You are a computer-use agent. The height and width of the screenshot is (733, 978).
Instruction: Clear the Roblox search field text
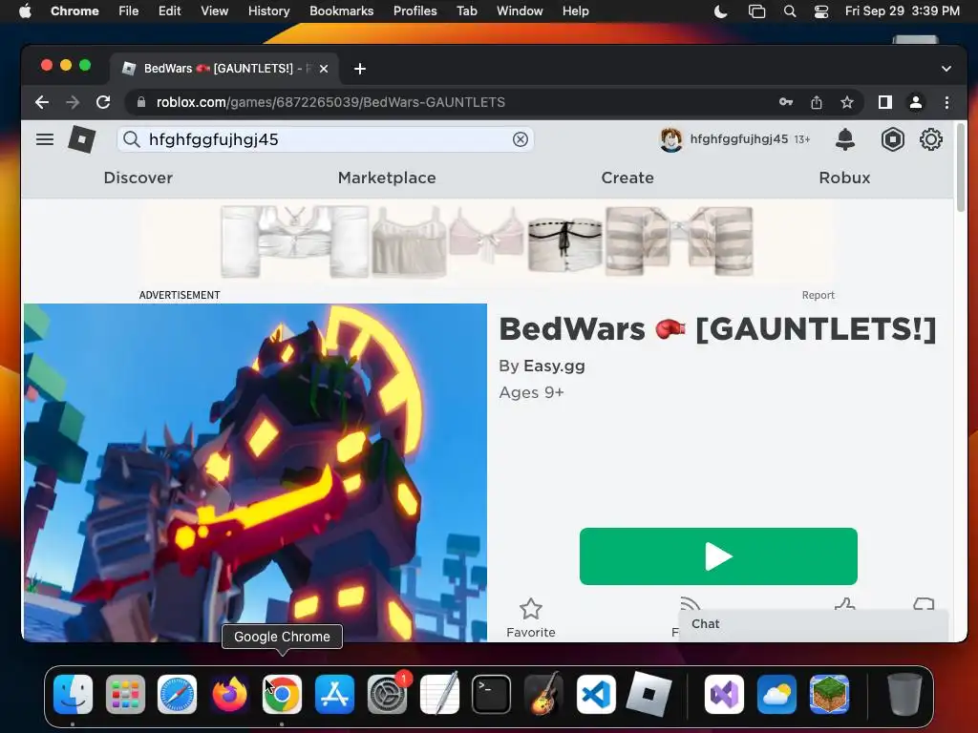tap(521, 139)
